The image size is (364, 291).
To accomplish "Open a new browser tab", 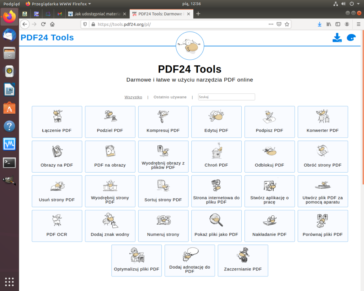I will click(198, 14).
